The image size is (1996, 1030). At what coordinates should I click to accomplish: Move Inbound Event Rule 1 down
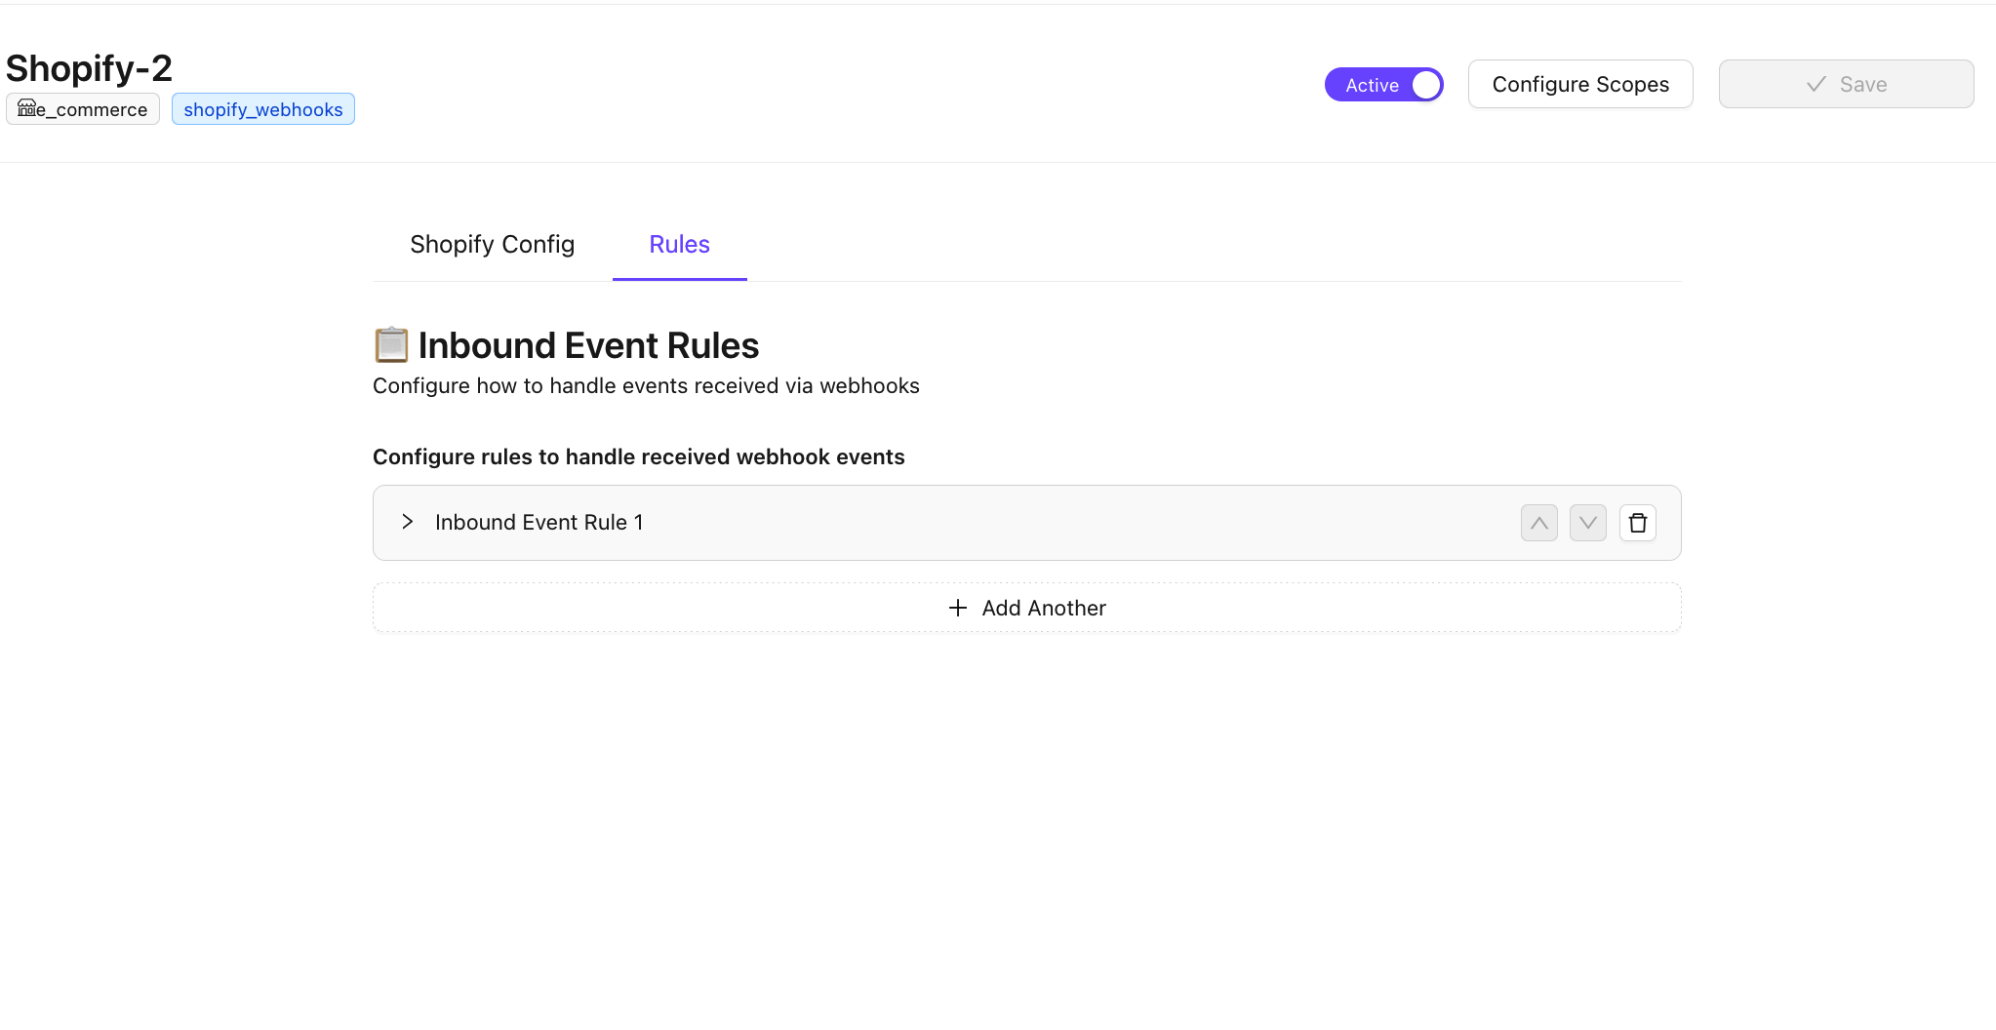coord(1587,523)
